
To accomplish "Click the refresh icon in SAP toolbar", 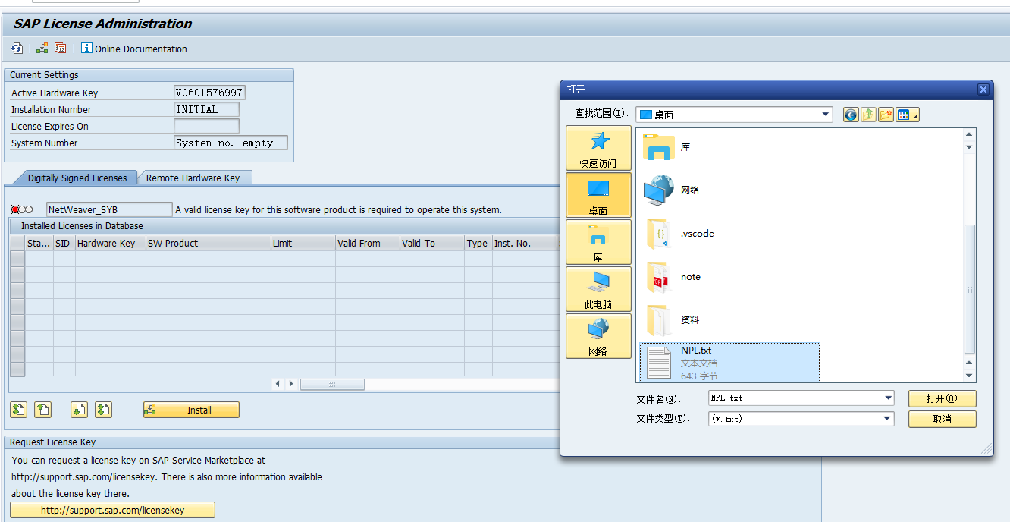I will pos(17,49).
